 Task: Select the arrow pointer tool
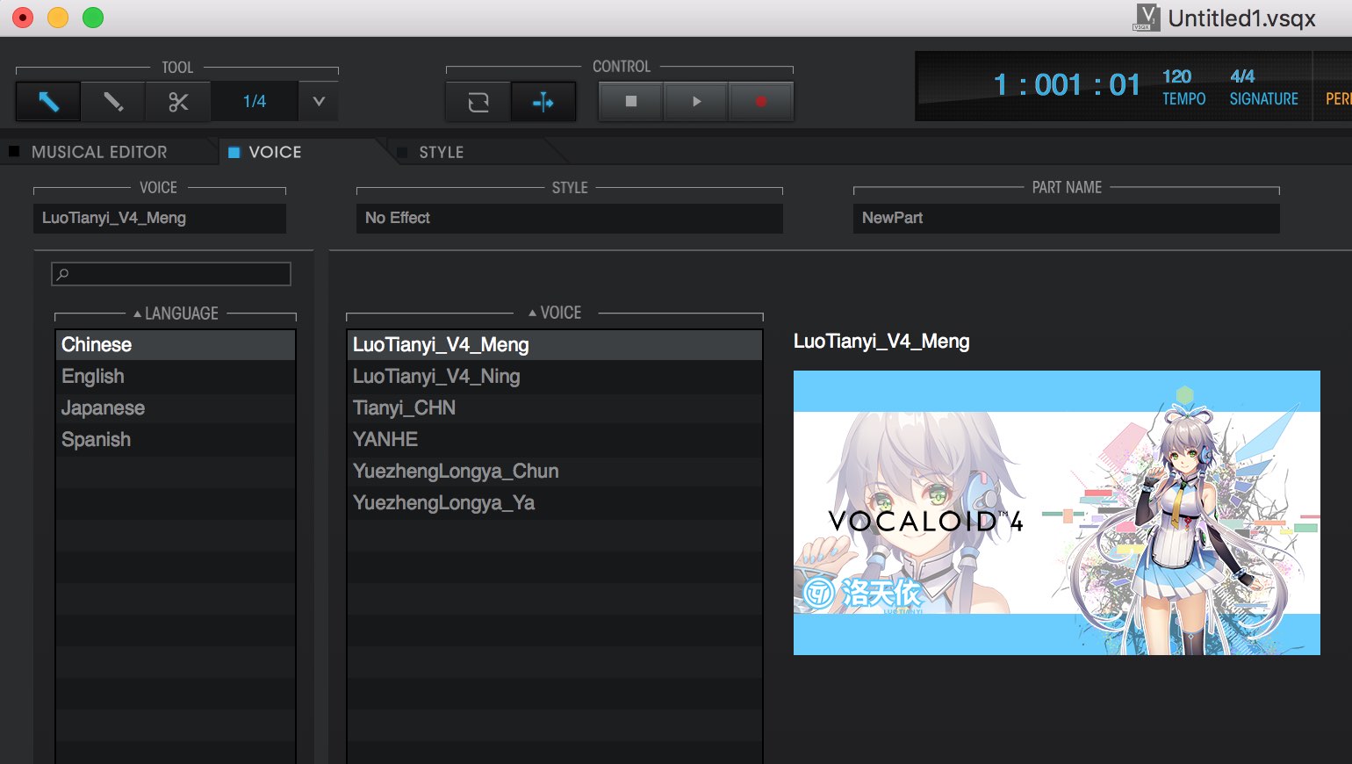pyautogui.click(x=48, y=102)
